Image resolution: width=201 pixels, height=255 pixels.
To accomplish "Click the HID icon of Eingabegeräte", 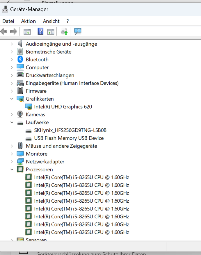I will (20, 83).
